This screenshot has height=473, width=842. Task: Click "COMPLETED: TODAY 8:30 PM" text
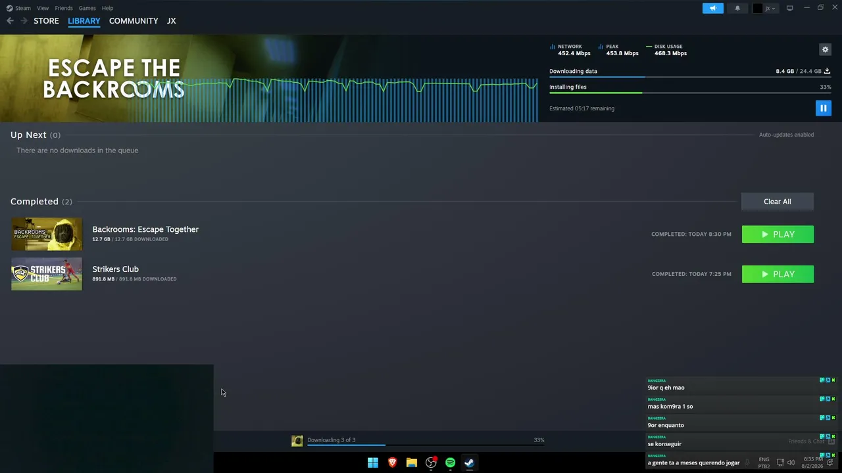[691, 235]
